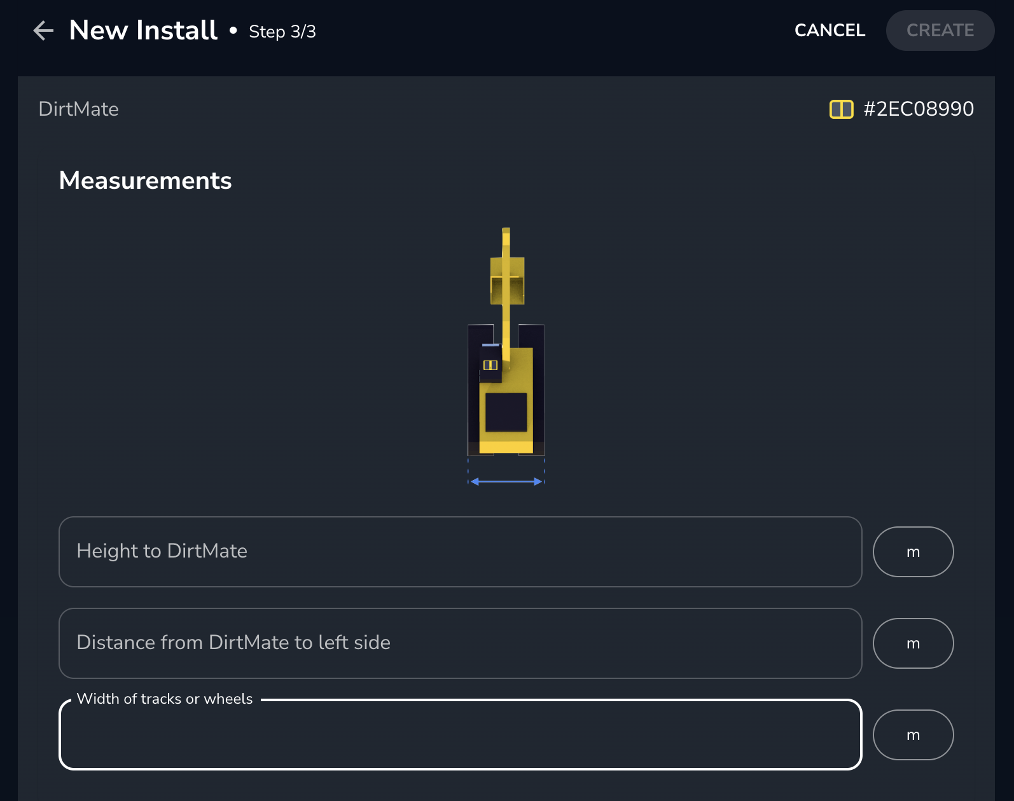Click into the Width of tracks or wheels field
Screen dimensions: 1014x801
point(460,735)
